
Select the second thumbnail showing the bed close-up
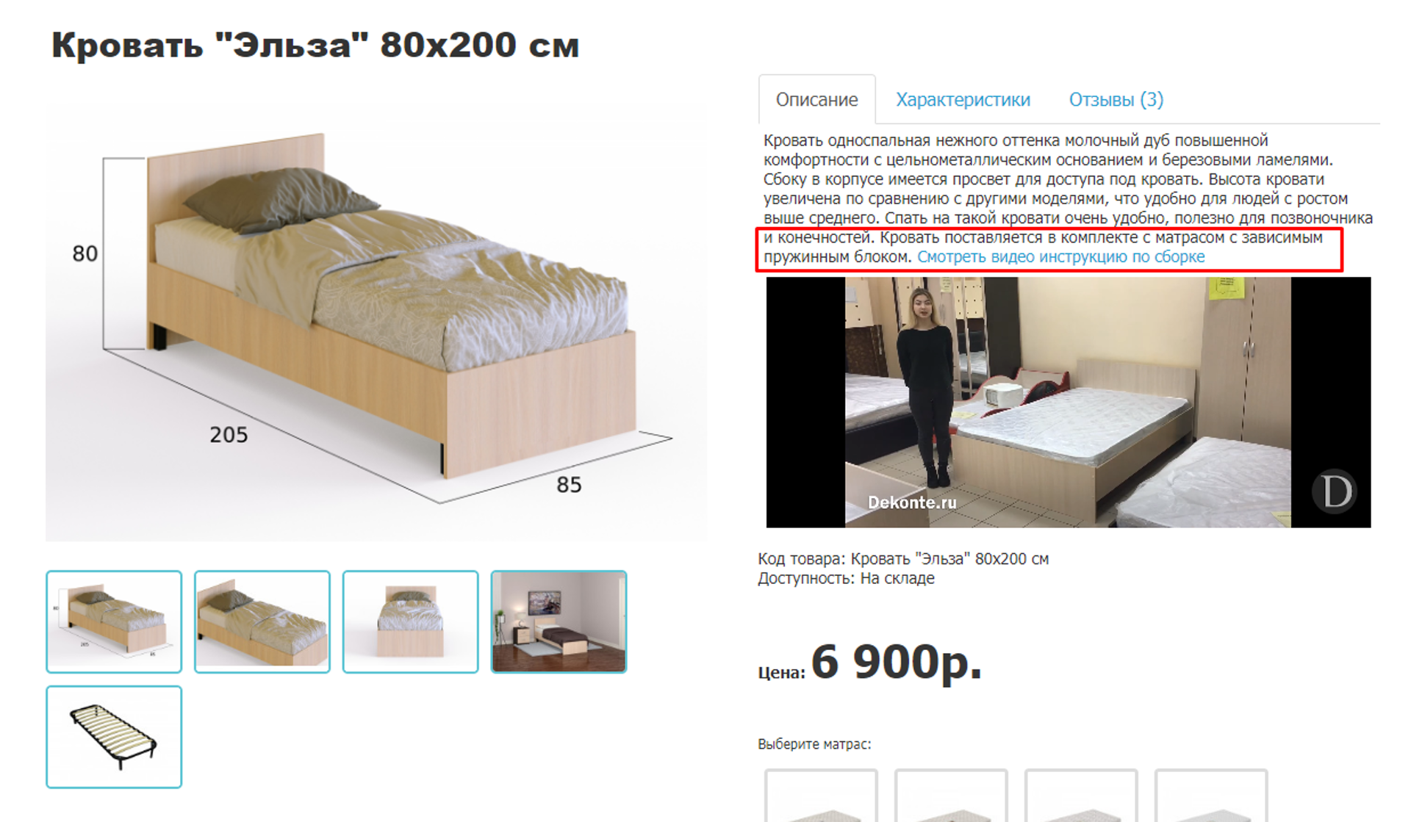262,621
